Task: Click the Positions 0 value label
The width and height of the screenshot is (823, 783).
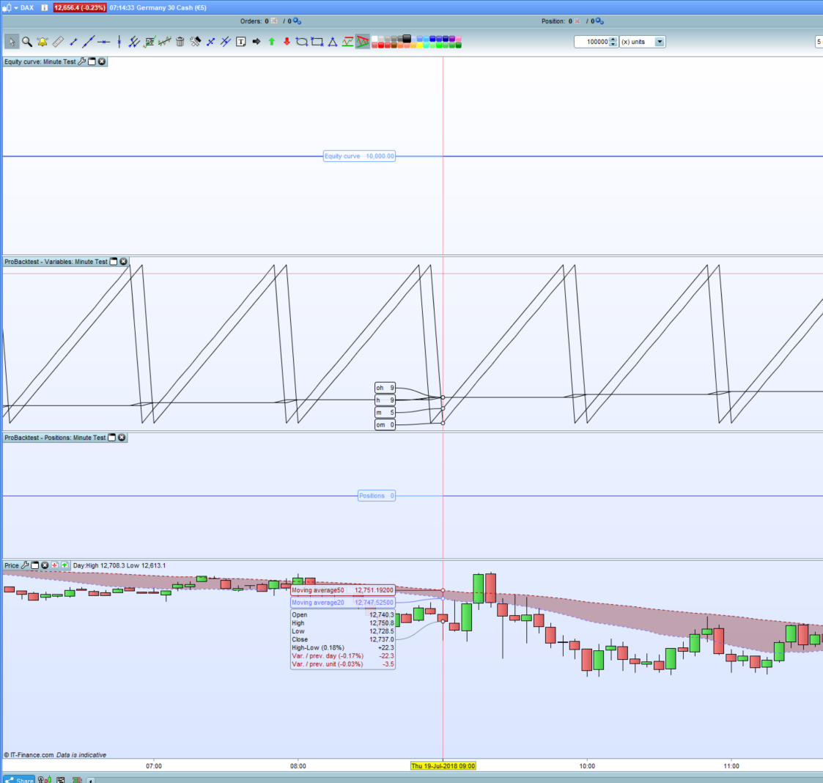Action: click(x=377, y=496)
